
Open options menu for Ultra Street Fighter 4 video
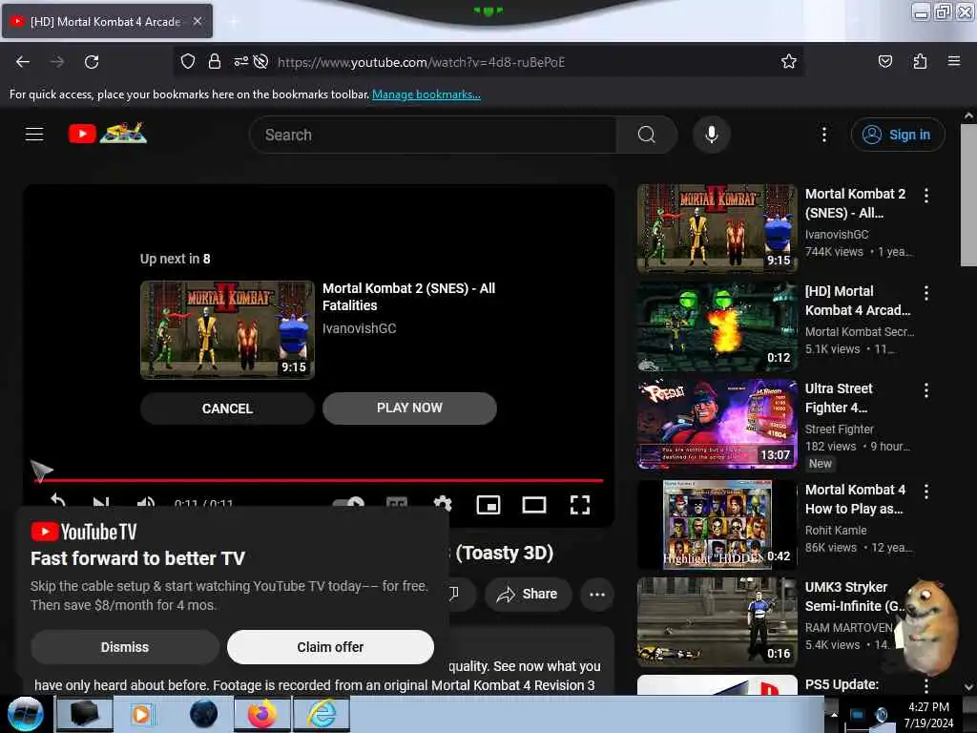pos(926,390)
